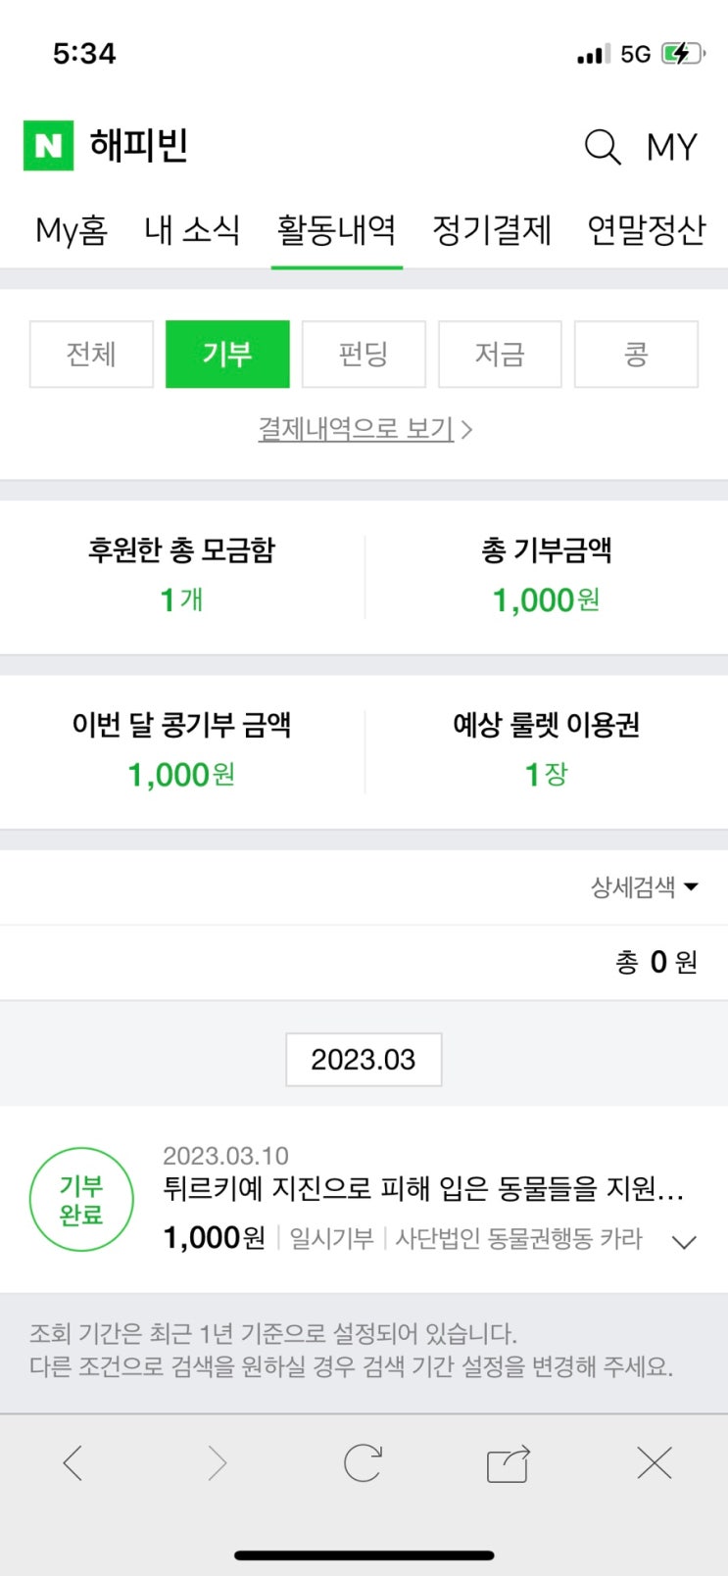Close the in-app browser with X icon
This screenshot has height=1576, width=728.
coord(654,1463)
